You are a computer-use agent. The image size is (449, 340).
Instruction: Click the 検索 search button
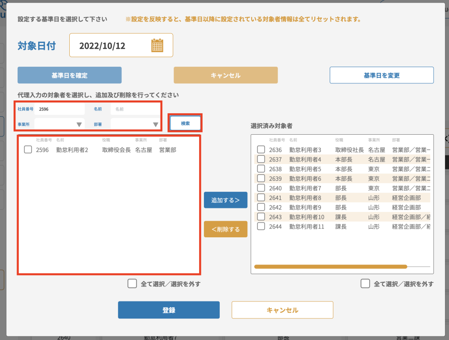coord(185,123)
